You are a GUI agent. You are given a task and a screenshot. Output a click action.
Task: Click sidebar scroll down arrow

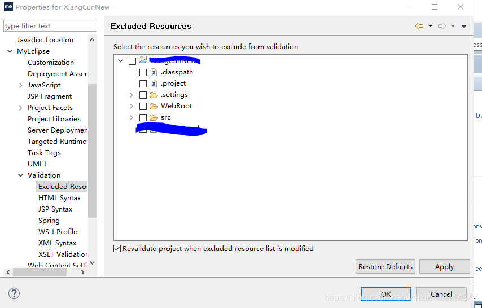point(92,263)
